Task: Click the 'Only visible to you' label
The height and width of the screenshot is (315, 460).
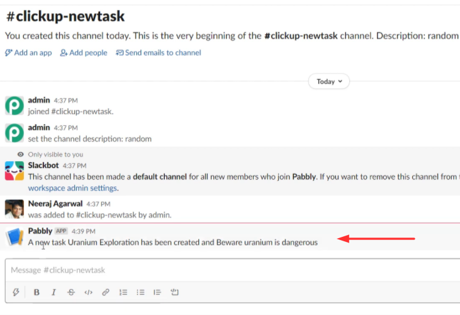Action: pyautogui.click(x=55, y=154)
